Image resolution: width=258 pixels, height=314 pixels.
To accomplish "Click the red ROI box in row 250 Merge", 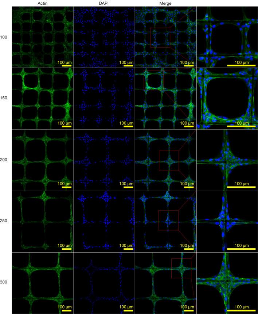I will point(168,220).
